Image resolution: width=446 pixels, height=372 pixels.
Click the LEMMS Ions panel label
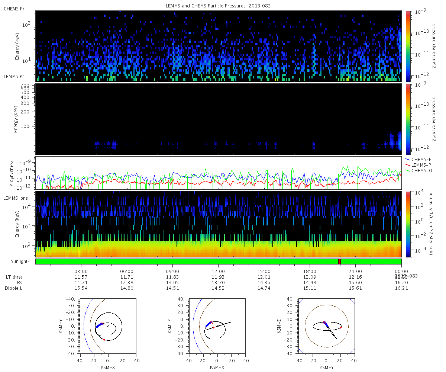click(16, 198)
